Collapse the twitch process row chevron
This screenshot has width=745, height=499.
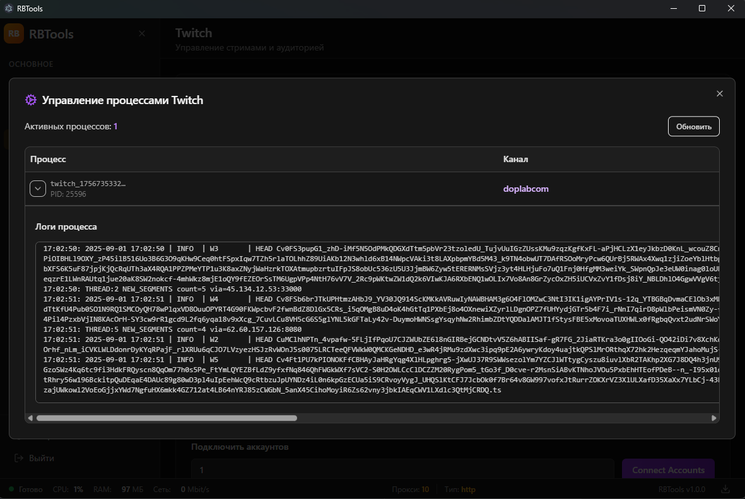pos(38,189)
